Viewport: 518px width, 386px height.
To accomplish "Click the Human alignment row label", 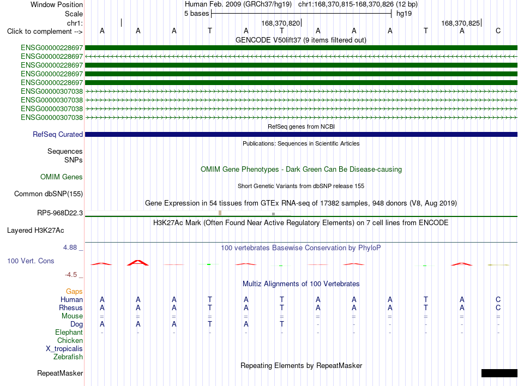I will pyautogui.click(x=71, y=299).
